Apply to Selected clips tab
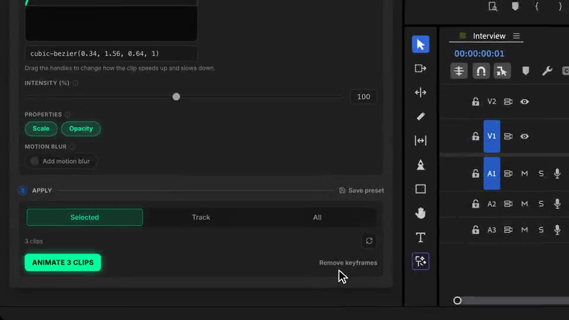The image size is (569, 320). point(85,217)
